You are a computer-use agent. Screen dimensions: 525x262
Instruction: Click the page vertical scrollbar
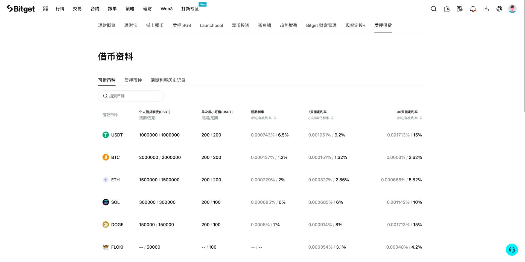click(524, 56)
